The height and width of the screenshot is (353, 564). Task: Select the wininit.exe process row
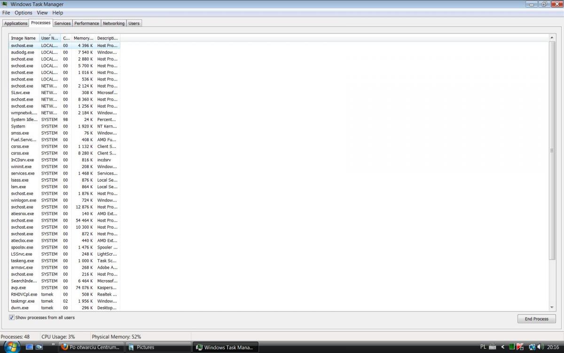64,167
